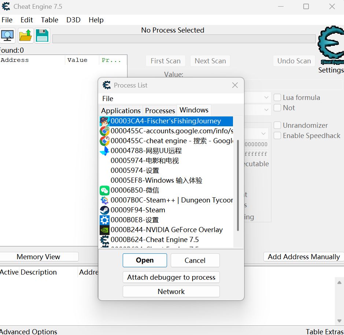This screenshot has height=335, width=344.
Task: Click the Address column header
Action: pos(33,60)
